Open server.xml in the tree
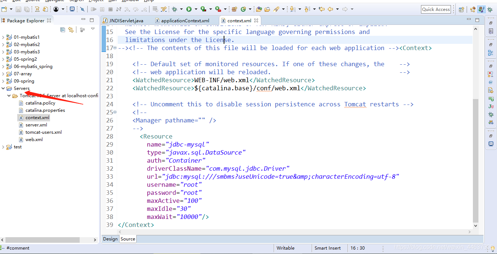The height and width of the screenshot is (254, 497). click(x=36, y=125)
